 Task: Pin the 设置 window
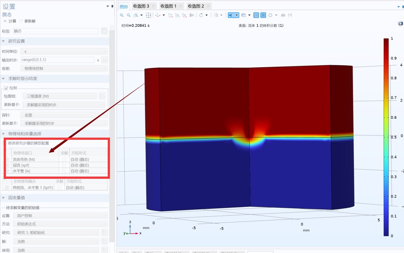point(112,6)
